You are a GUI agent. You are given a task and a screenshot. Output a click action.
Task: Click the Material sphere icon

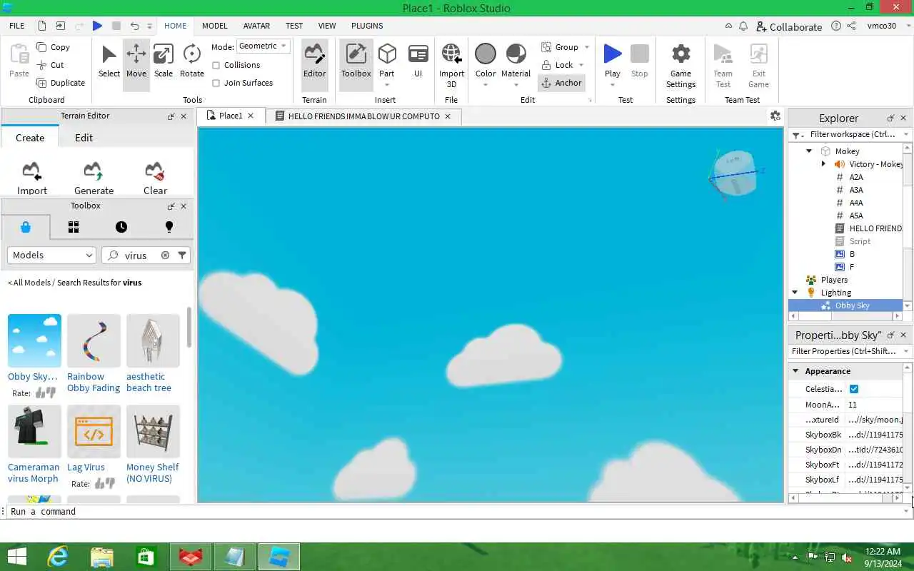[516, 54]
